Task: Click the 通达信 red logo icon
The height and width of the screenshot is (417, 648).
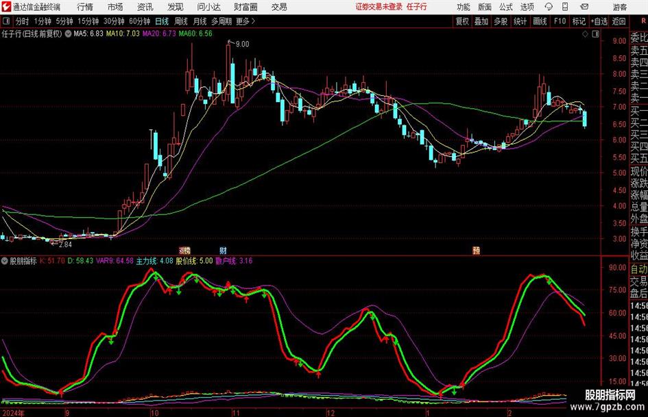Action: (x=5, y=7)
